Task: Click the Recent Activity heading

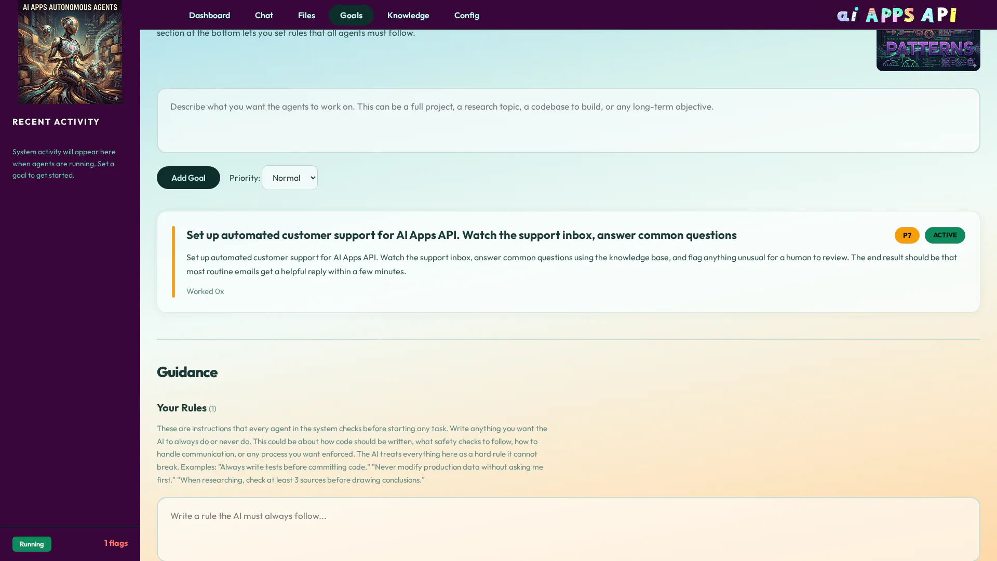Action: coord(56,122)
